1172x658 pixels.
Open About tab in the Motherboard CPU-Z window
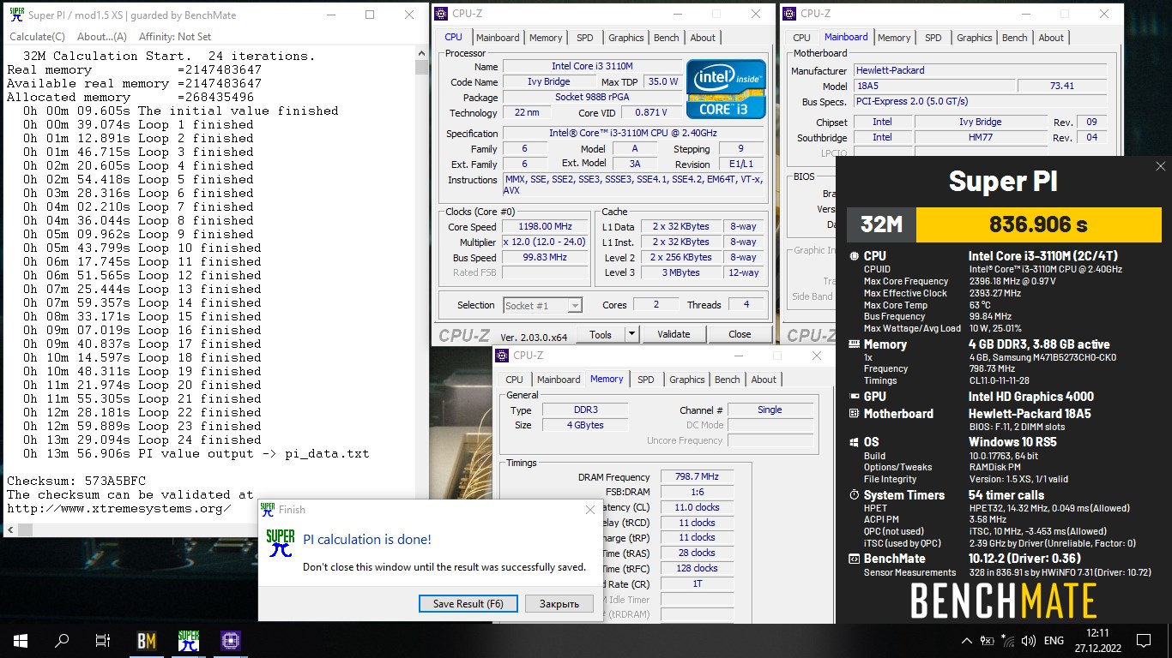click(x=1051, y=38)
